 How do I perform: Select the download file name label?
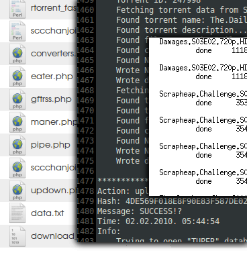point(54,236)
